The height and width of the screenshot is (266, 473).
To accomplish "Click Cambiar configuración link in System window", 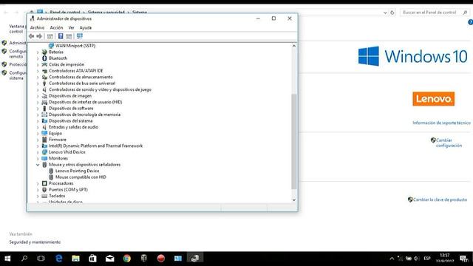I will [449, 143].
